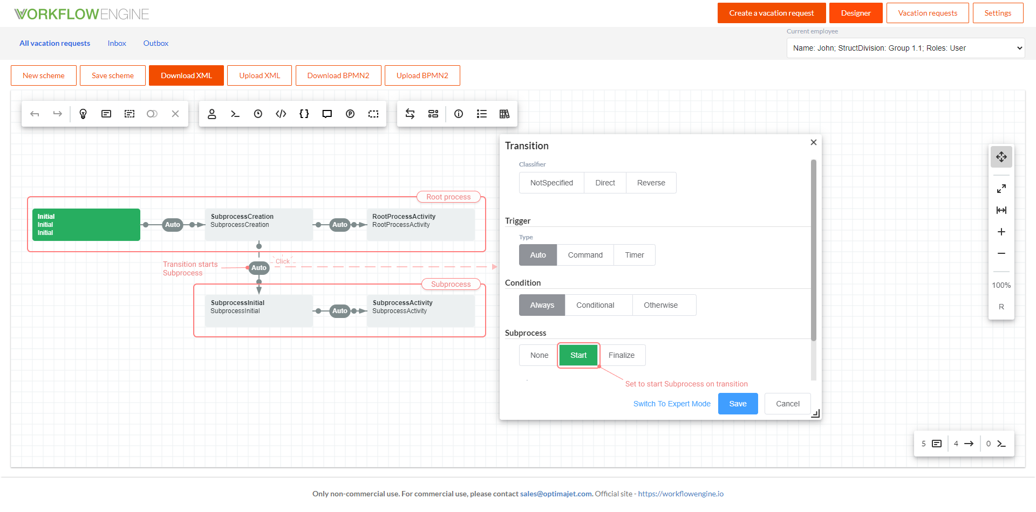Open the Inbox tab
The height and width of the screenshot is (512, 1036).
(x=117, y=43)
